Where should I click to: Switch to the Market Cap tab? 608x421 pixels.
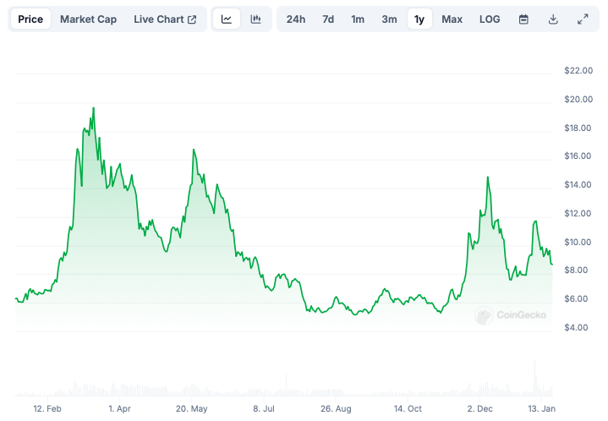[89, 19]
